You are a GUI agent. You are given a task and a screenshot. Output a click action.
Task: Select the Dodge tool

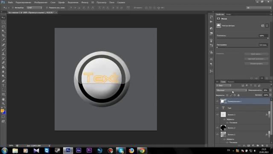(x=3, y=76)
